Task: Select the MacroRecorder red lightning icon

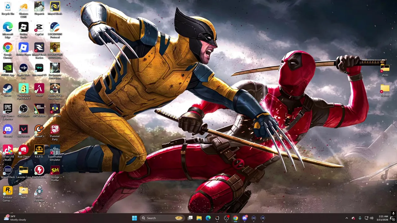Action: point(39,172)
